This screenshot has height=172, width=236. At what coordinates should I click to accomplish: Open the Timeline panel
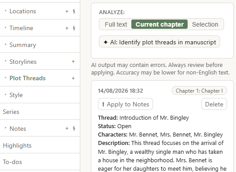click(x=21, y=28)
